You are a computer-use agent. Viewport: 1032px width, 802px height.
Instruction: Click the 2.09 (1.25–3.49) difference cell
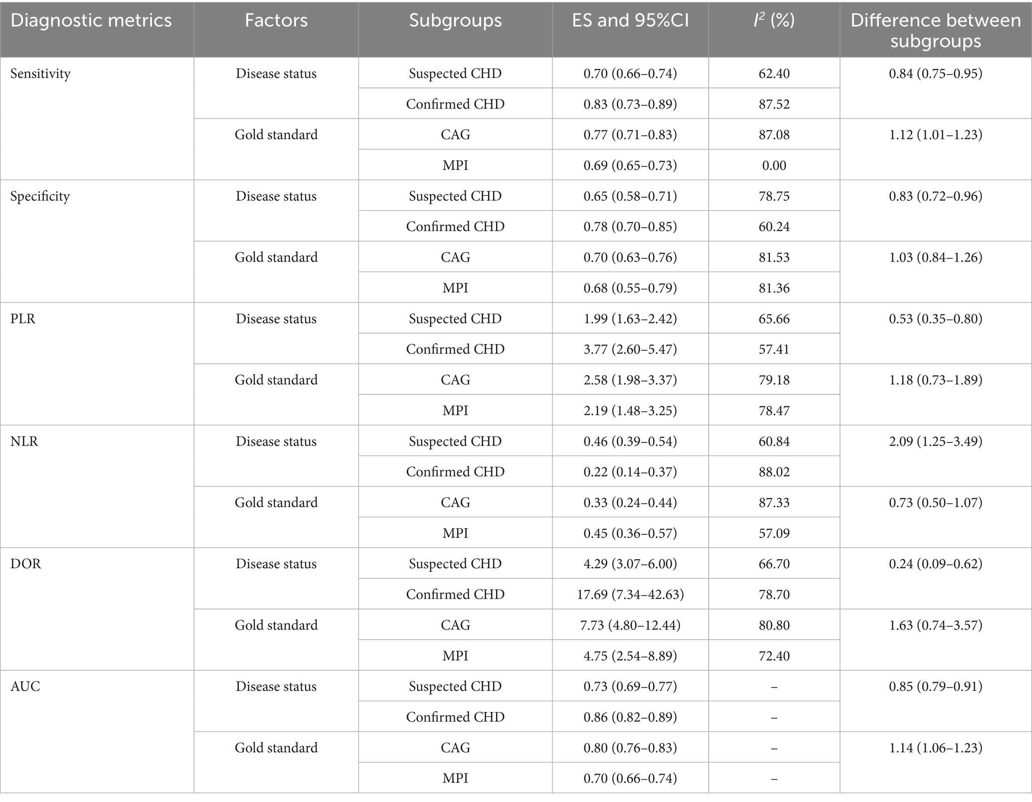pos(936,441)
